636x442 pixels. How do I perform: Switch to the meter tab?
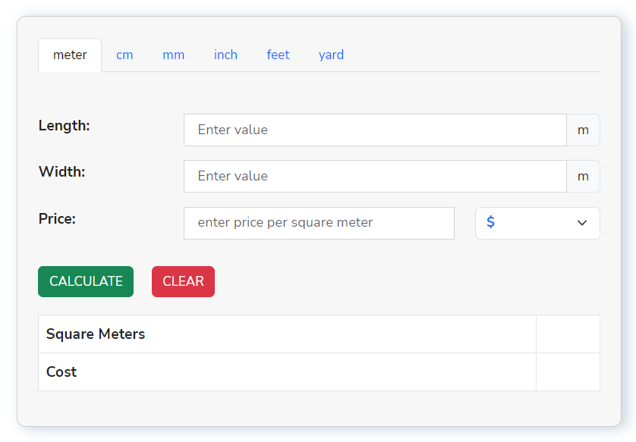70,55
